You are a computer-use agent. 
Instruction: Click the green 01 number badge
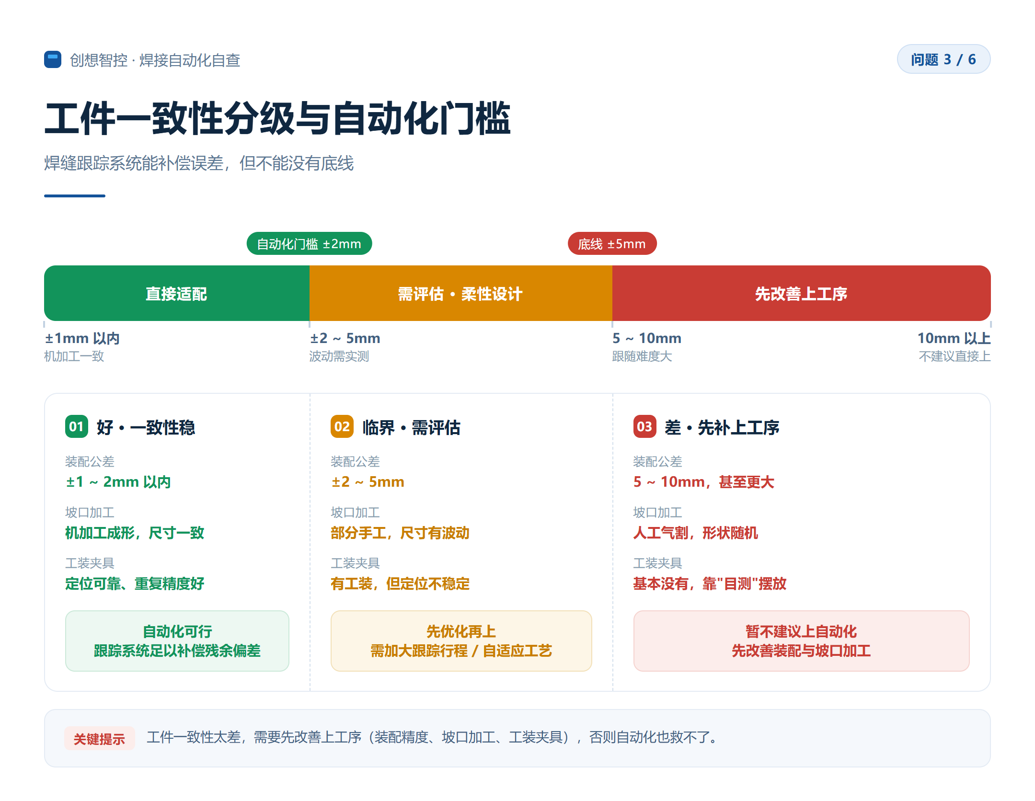[77, 426]
